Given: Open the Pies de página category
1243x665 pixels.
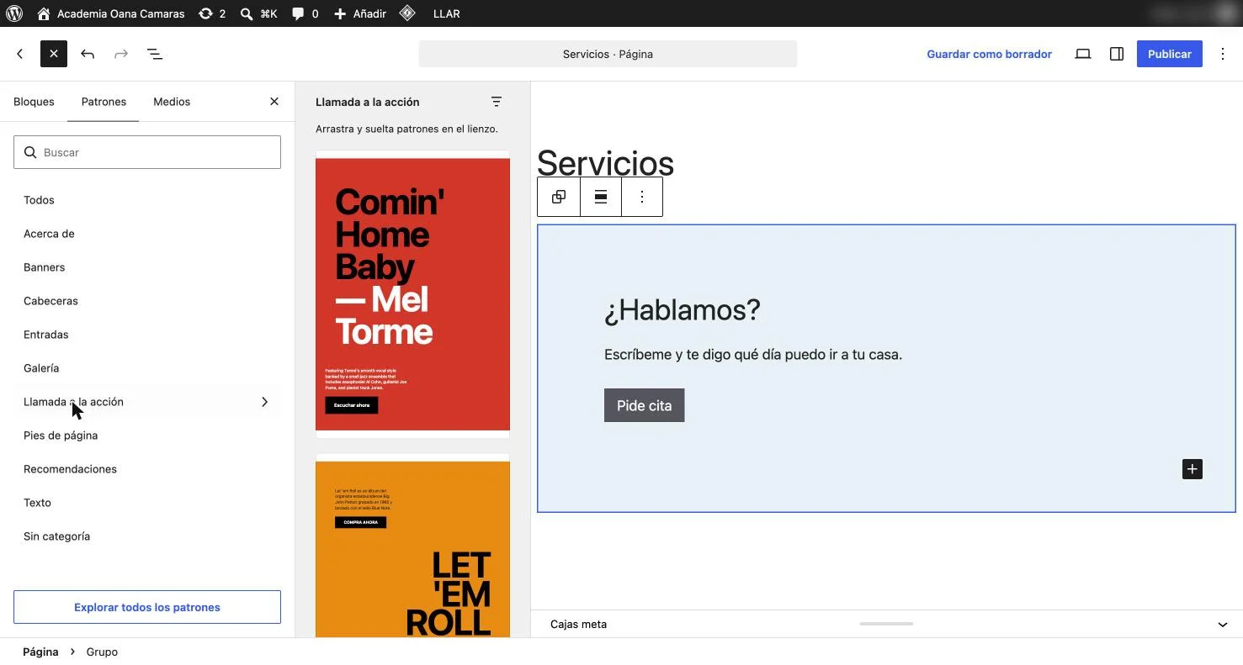Looking at the screenshot, I should coord(147,435).
